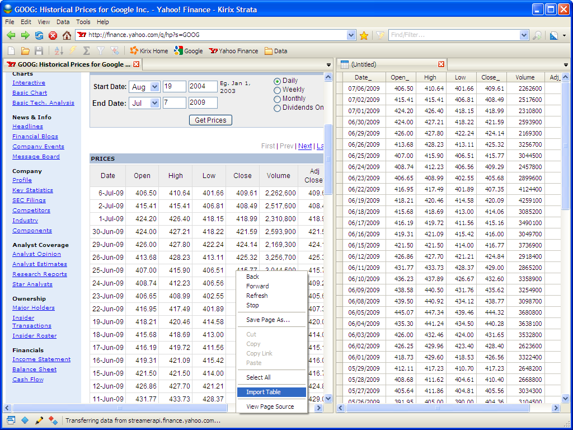
Task: Click the data table vertical scrollbar thumb
Action: click(565, 146)
